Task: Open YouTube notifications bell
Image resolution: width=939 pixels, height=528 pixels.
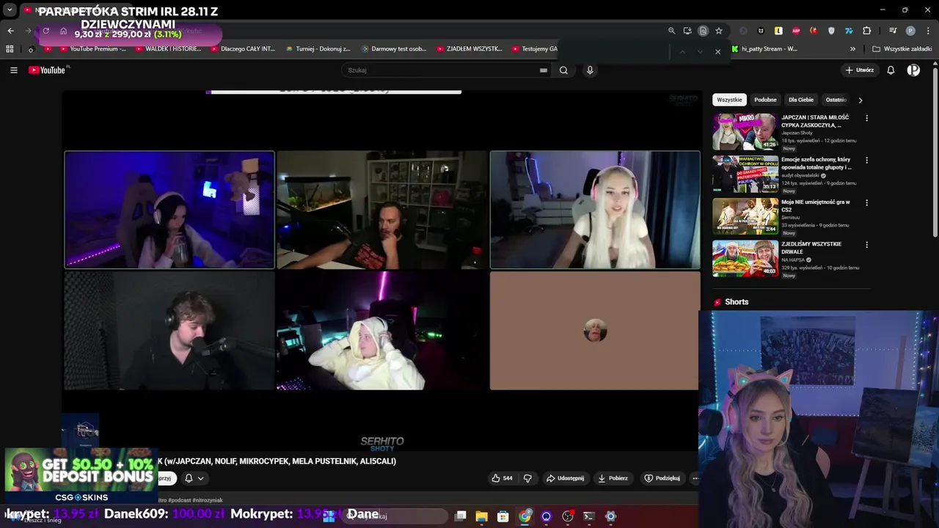Action: [891, 70]
